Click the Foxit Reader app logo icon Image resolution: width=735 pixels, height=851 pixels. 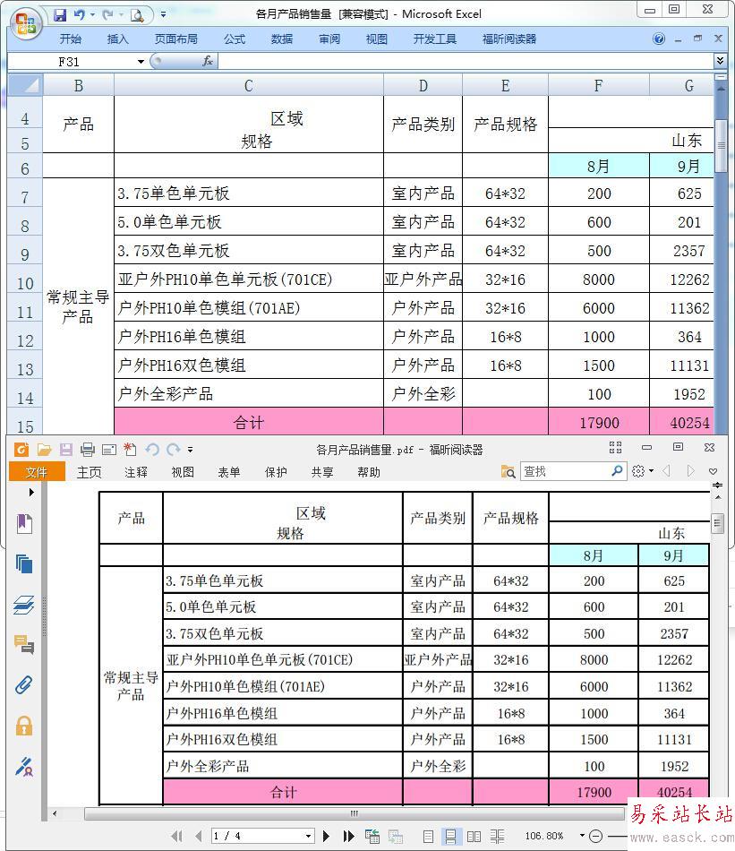21,450
